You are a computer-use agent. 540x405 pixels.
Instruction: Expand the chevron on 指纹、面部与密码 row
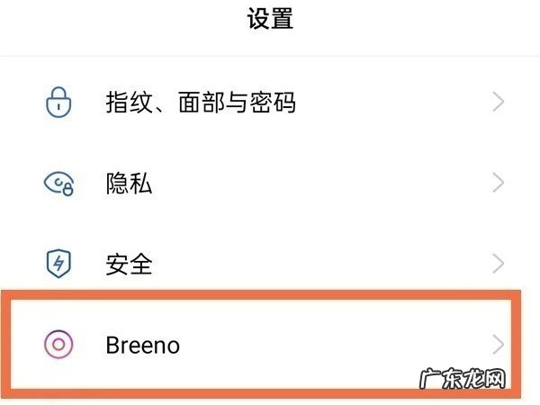pos(498,103)
